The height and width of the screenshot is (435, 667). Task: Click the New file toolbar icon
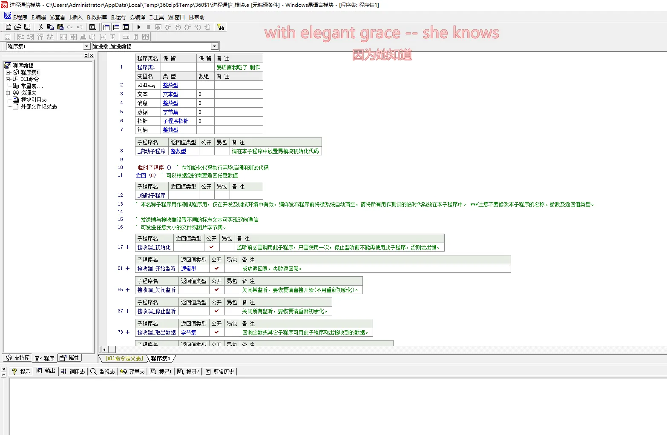click(x=9, y=27)
